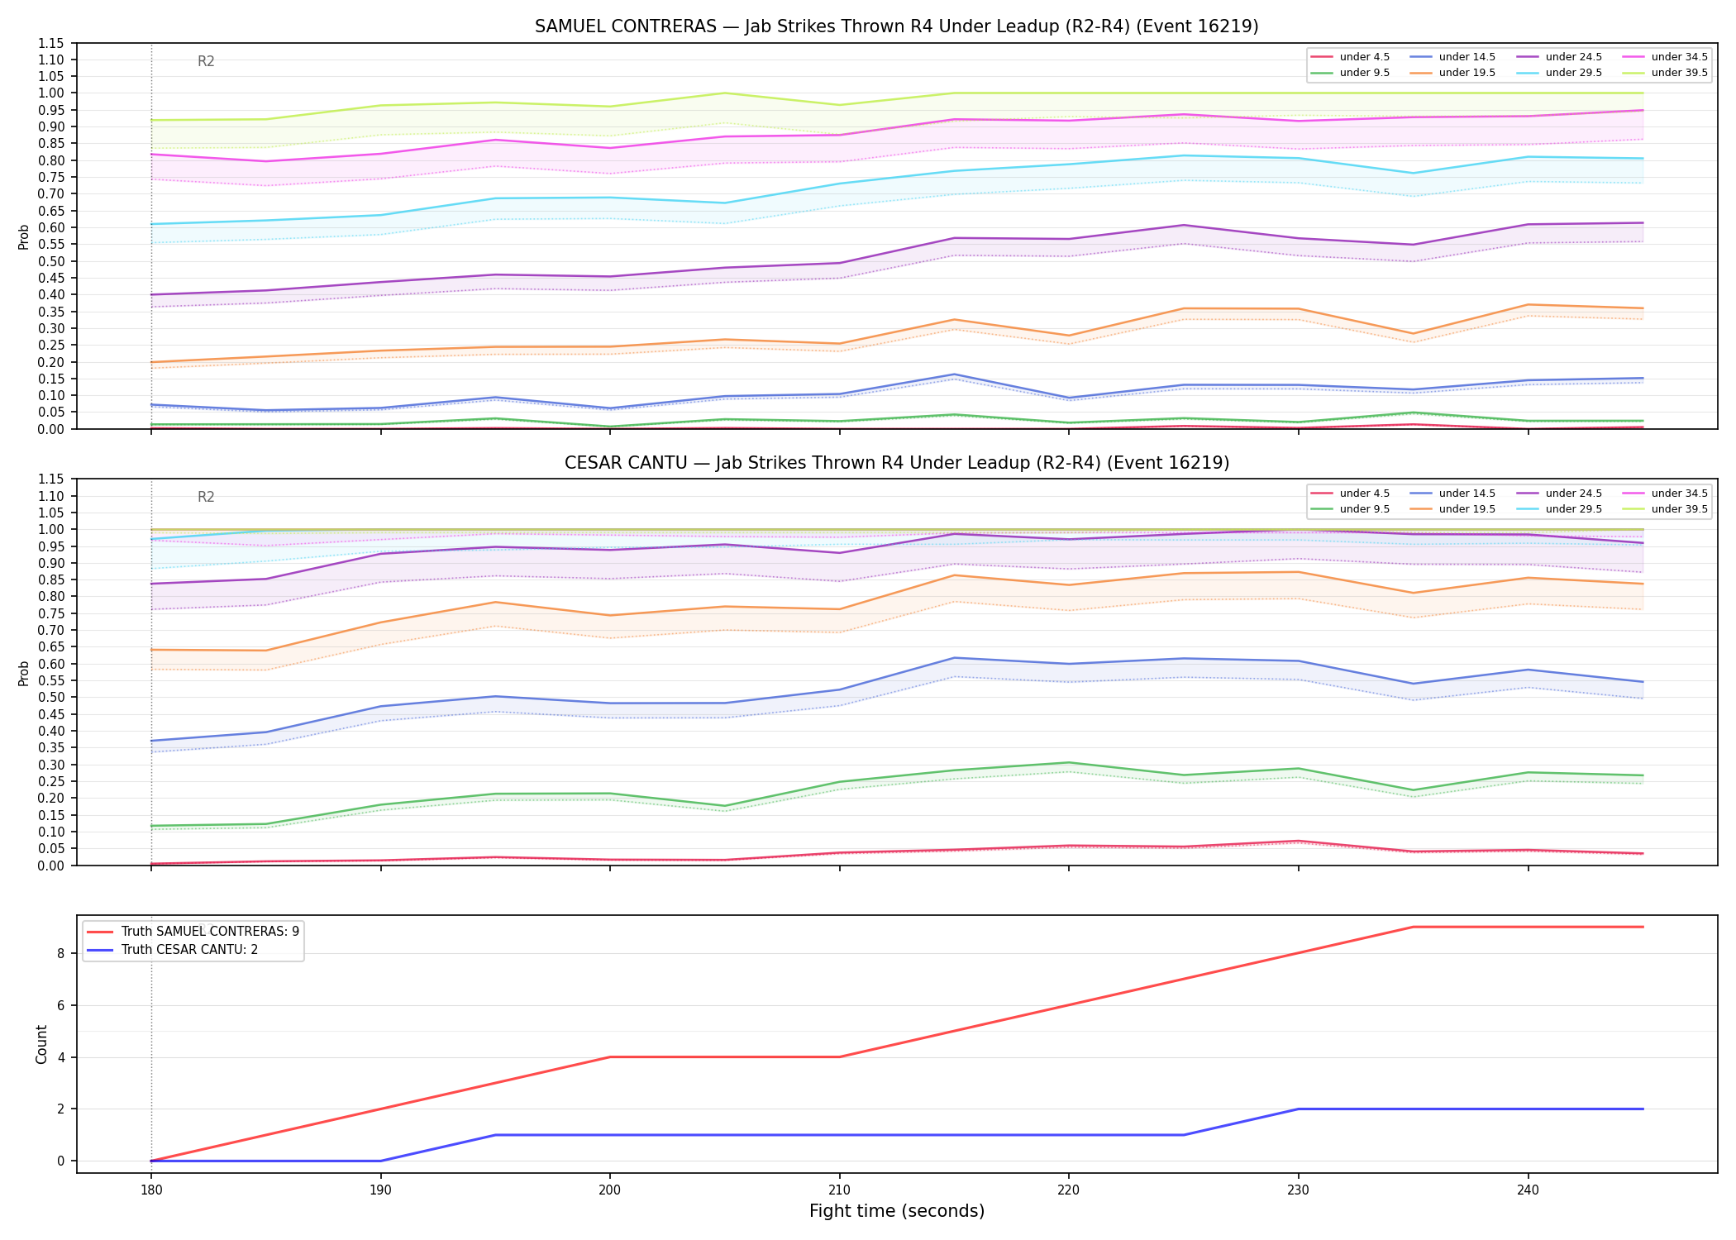
Task: Click the 200 tick on the time axis
Action: coord(610,1190)
